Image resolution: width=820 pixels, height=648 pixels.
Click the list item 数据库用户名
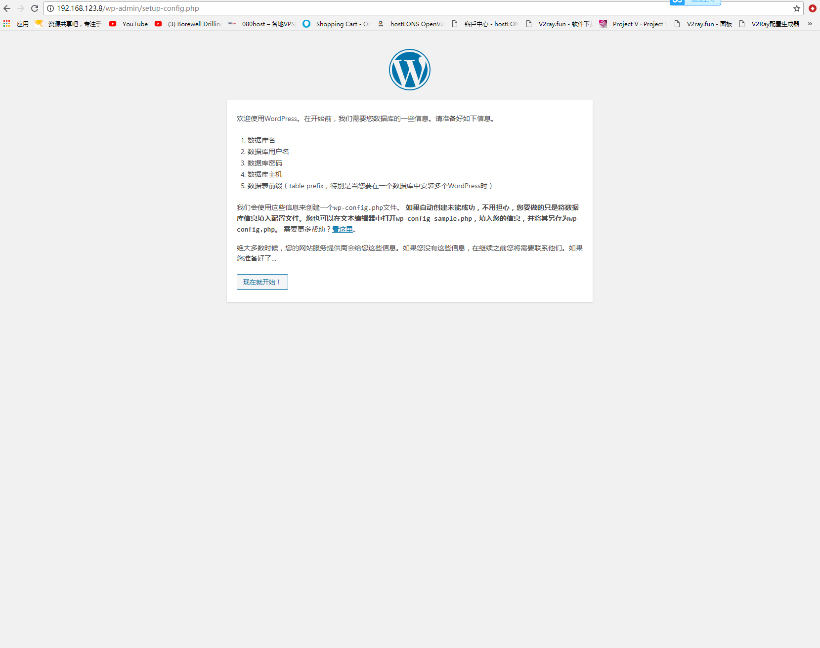[268, 152]
